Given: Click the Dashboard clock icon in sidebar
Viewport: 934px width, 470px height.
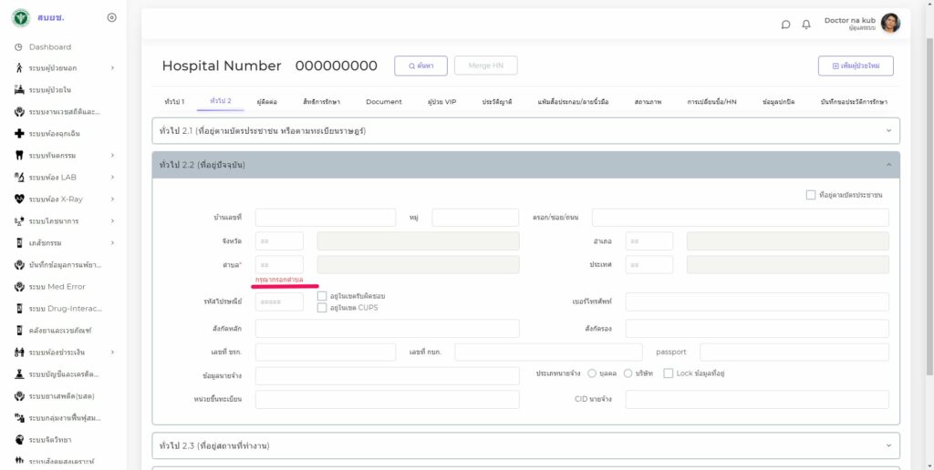Looking at the screenshot, I should coord(19,46).
